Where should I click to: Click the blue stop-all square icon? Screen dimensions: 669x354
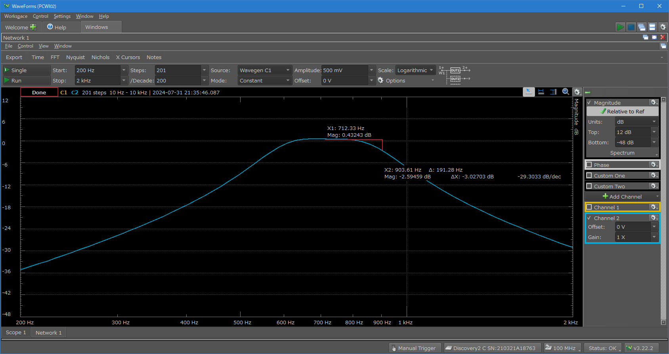click(631, 27)
